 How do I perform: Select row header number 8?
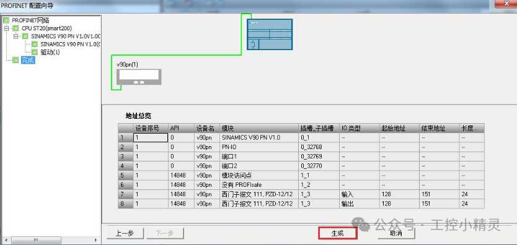pos(126,204)
